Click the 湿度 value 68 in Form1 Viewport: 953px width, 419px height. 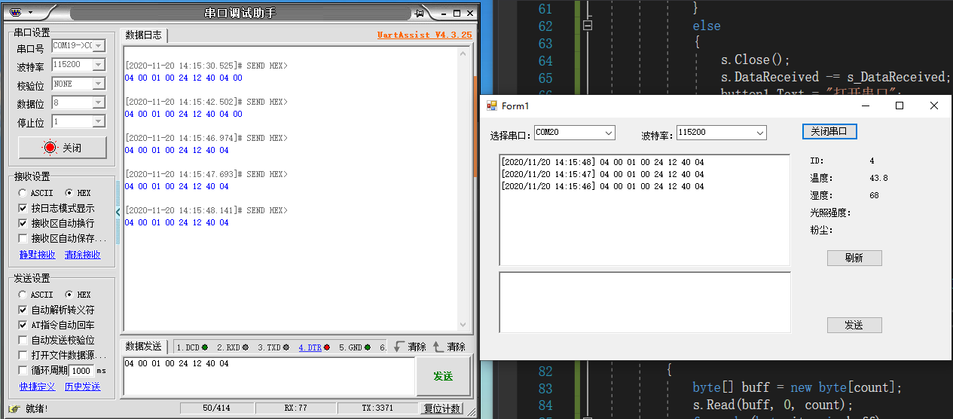pyautogui.click(x=874, y=196)
